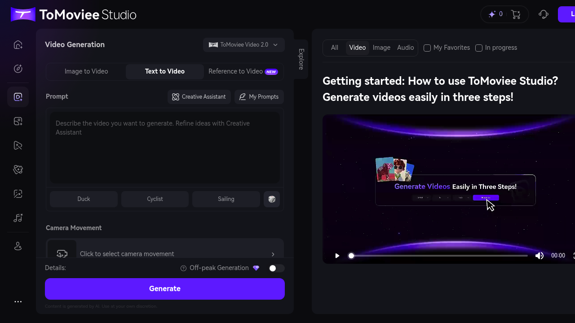The height and width of the screenshot is (323, 575).
Task: Select the Video Generation sidebar icon
Action: tap(18, 96)
